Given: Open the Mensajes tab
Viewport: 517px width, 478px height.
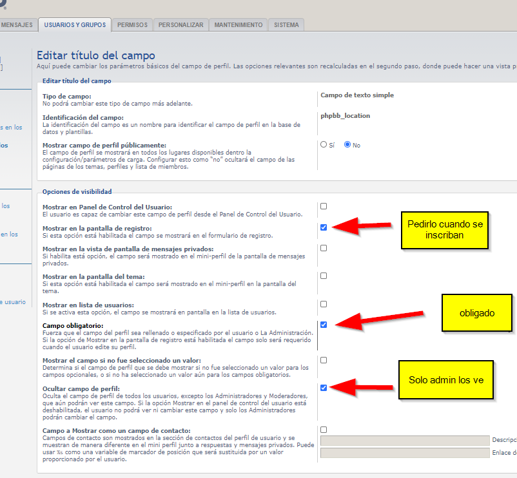Looking at the screenshot, I should click(x=16, y=25).
